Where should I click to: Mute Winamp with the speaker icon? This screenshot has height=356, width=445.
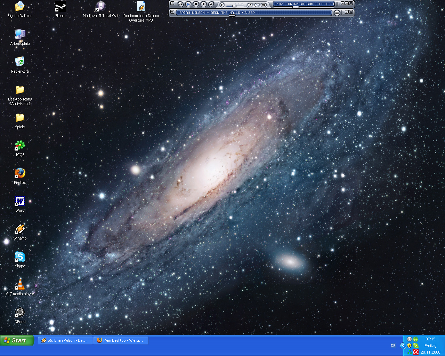click(222, 5)
